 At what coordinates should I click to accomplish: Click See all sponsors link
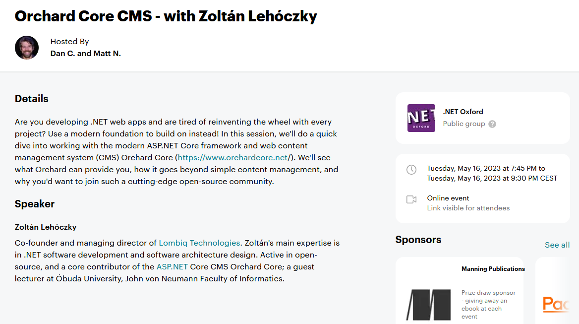coord(557,245)
